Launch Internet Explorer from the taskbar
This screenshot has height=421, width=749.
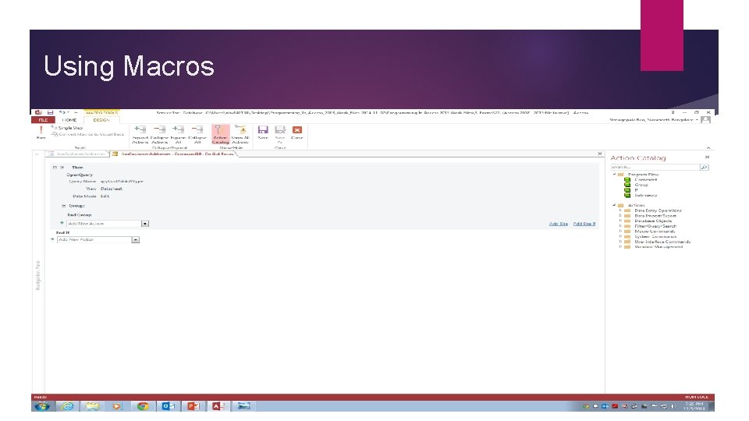tap(67, 406)
